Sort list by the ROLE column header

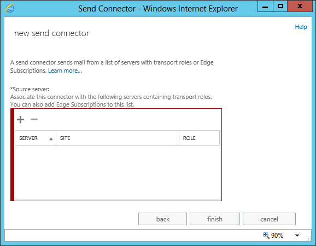(x=199, y=138)
